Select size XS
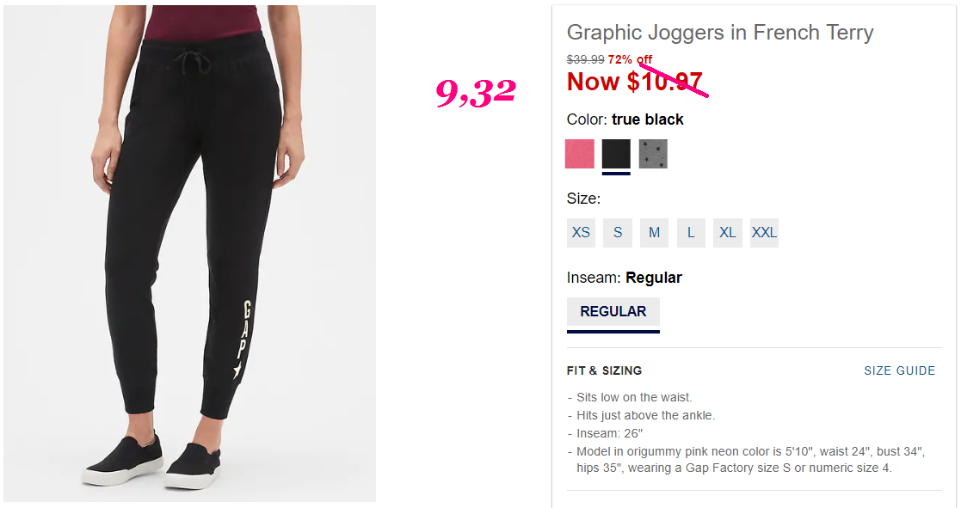 pos(581,233)
